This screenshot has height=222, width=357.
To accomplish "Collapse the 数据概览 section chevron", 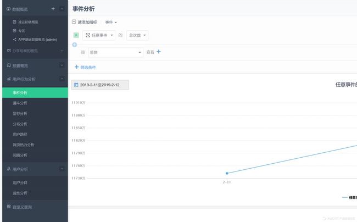I will tap(62, 9).
